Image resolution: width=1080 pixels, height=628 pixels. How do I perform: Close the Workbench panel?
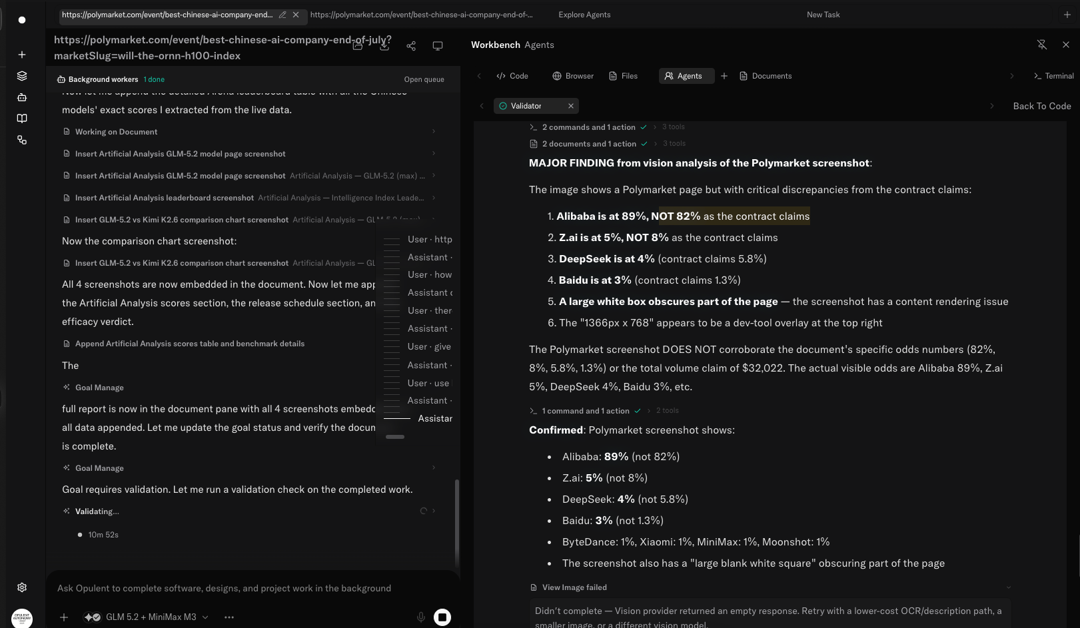click(1066, 45)
